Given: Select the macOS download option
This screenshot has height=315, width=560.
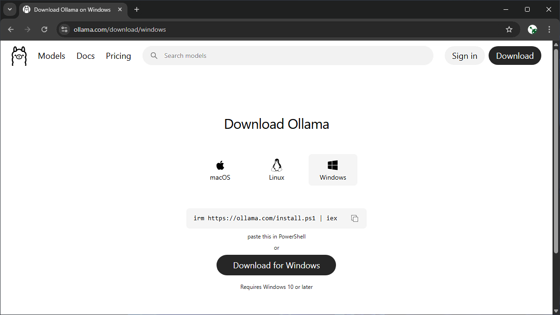Looking at the screenshot, I should point(220,170).
